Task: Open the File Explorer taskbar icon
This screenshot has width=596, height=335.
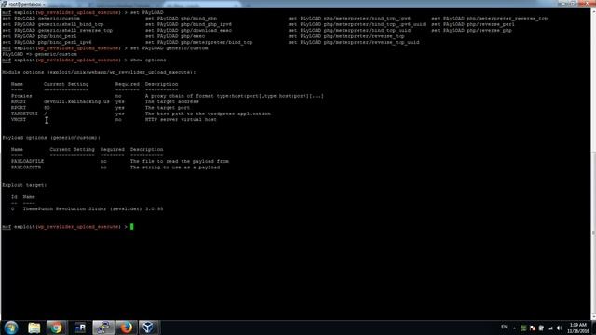Action: (x=34, y=328)
